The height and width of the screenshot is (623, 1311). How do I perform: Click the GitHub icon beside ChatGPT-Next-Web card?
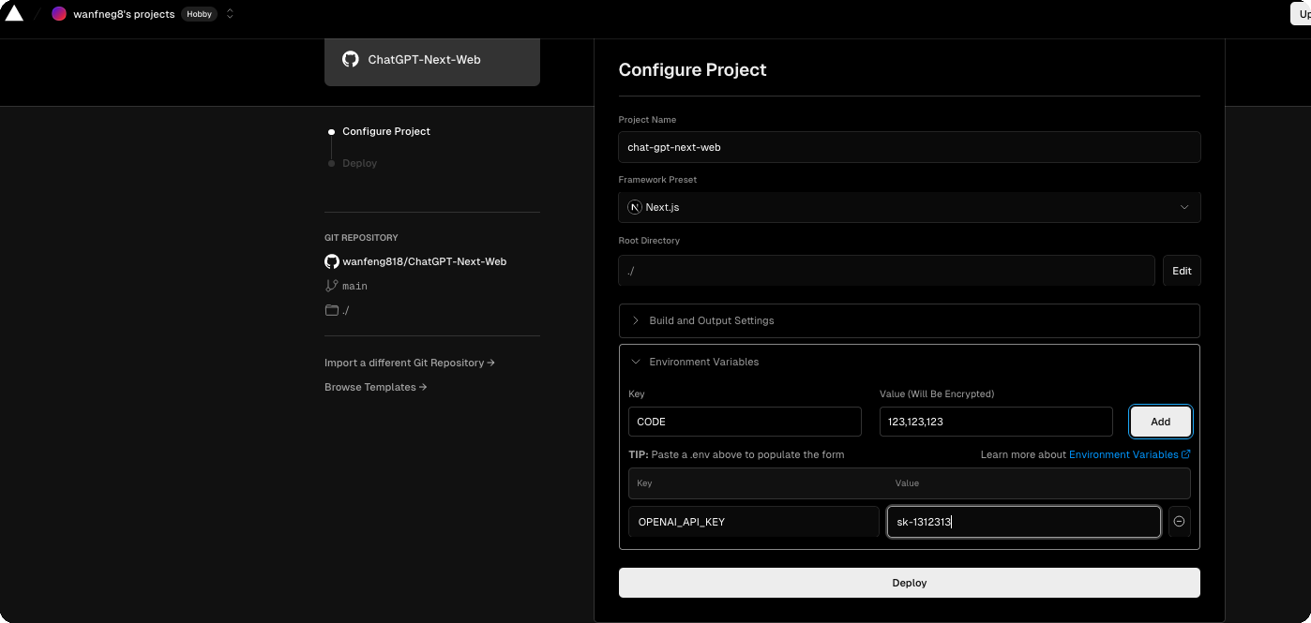click(x=351, y=59)
